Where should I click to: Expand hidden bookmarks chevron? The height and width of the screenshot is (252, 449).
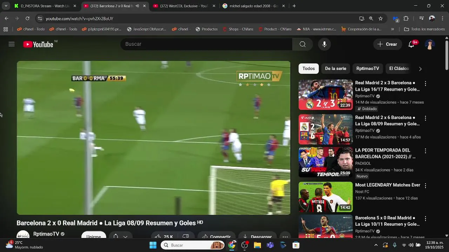coord(393,29)
